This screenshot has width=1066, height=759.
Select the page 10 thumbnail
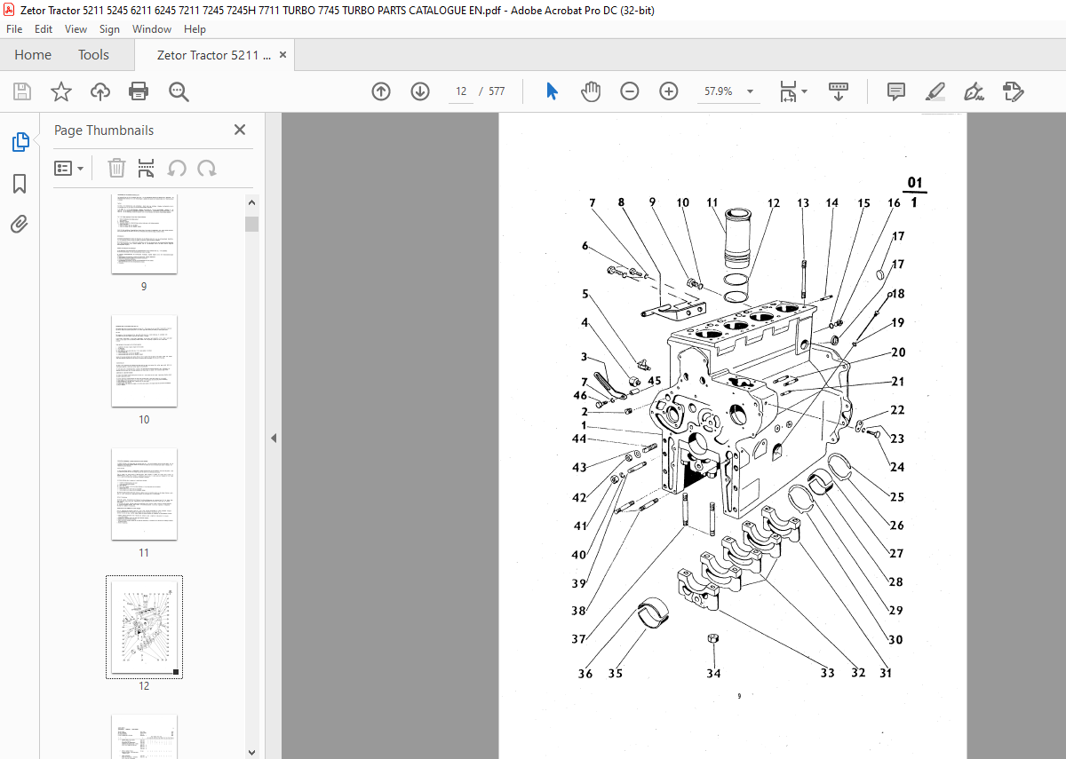pyautogui.click(x=144, y=360)
